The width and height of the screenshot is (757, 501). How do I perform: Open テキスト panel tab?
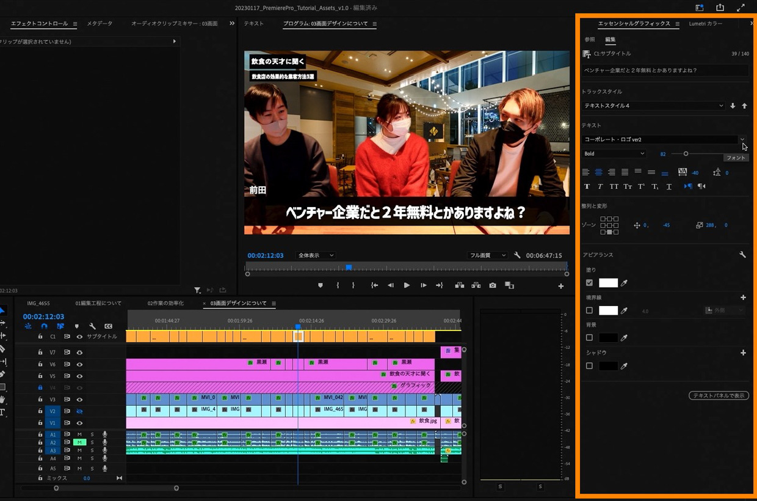click(253, 24)
